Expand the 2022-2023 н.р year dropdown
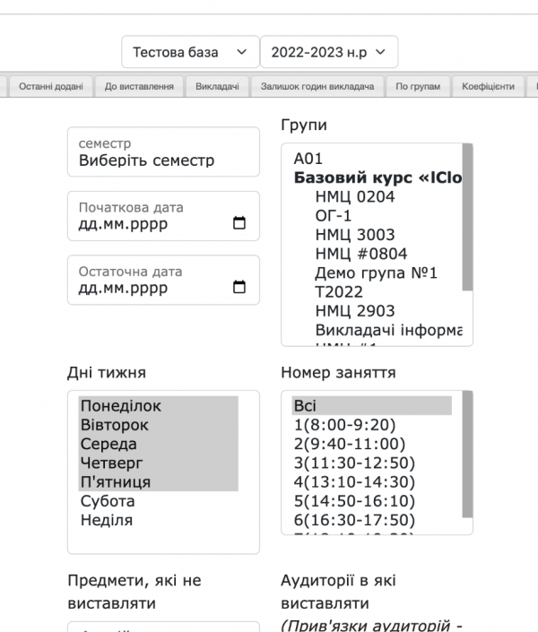This screenshot has width=538, height=632. [x=328, y=52]
